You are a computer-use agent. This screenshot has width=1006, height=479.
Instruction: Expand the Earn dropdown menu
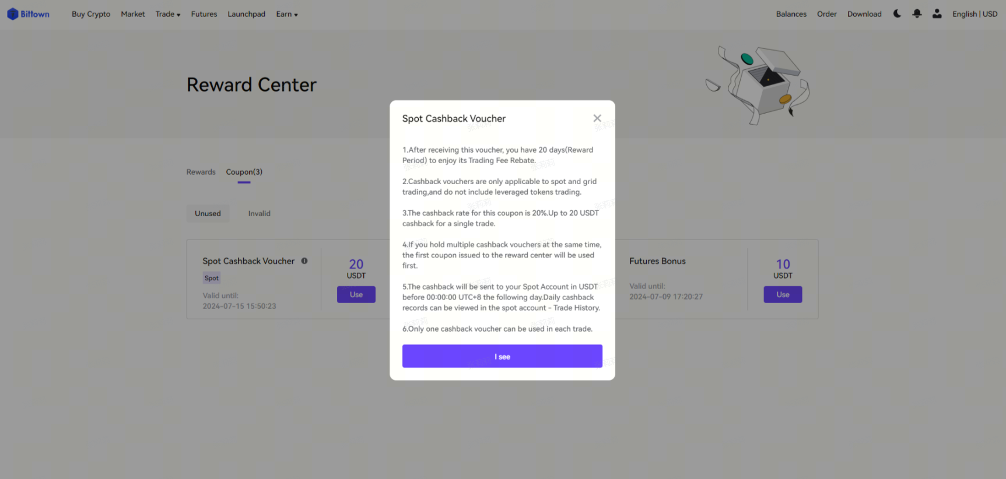tap(287, 14)
